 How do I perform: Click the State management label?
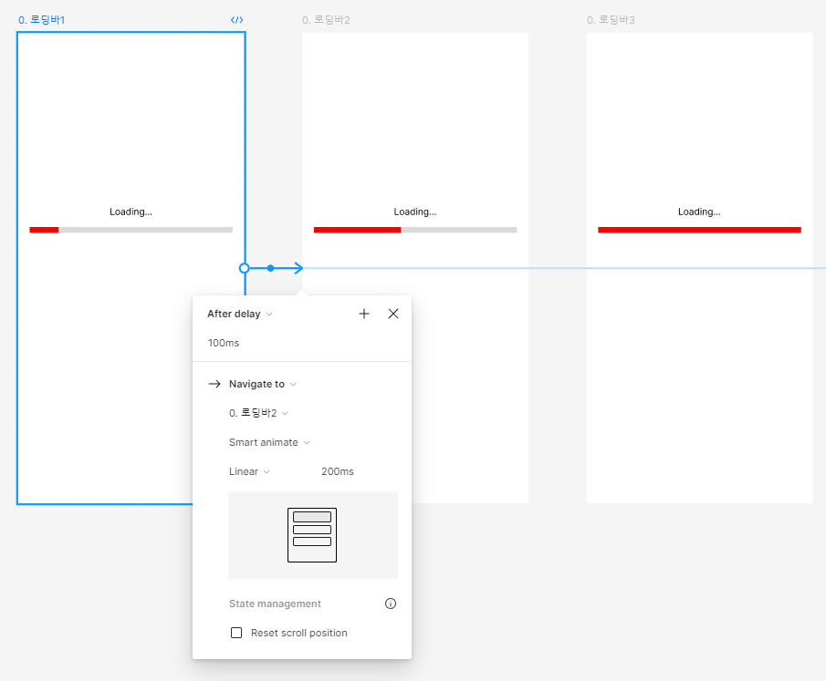(275, 604)
